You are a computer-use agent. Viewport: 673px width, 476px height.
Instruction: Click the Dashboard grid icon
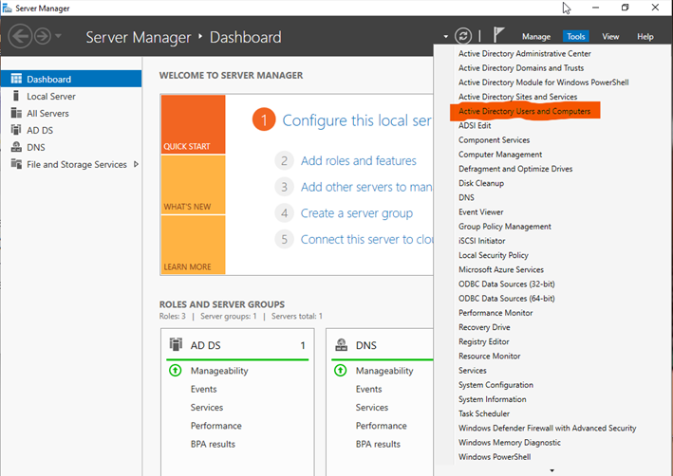pos(16,79)
